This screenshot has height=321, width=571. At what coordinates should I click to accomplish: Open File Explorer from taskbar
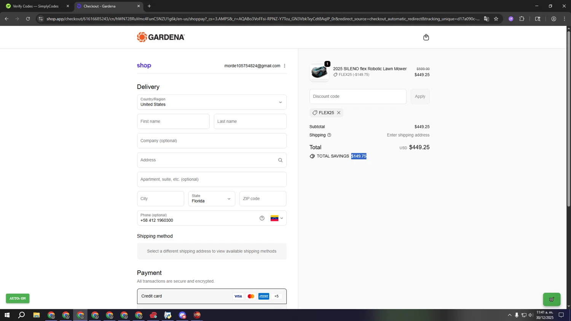tap(37, 315)
